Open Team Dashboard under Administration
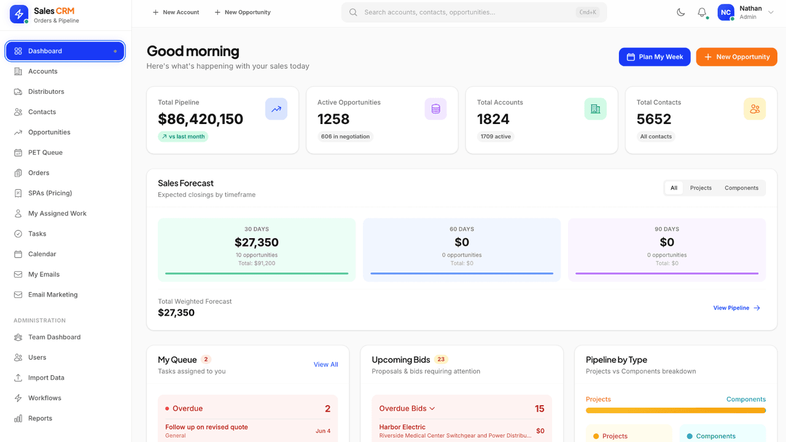 pos(65,336)
